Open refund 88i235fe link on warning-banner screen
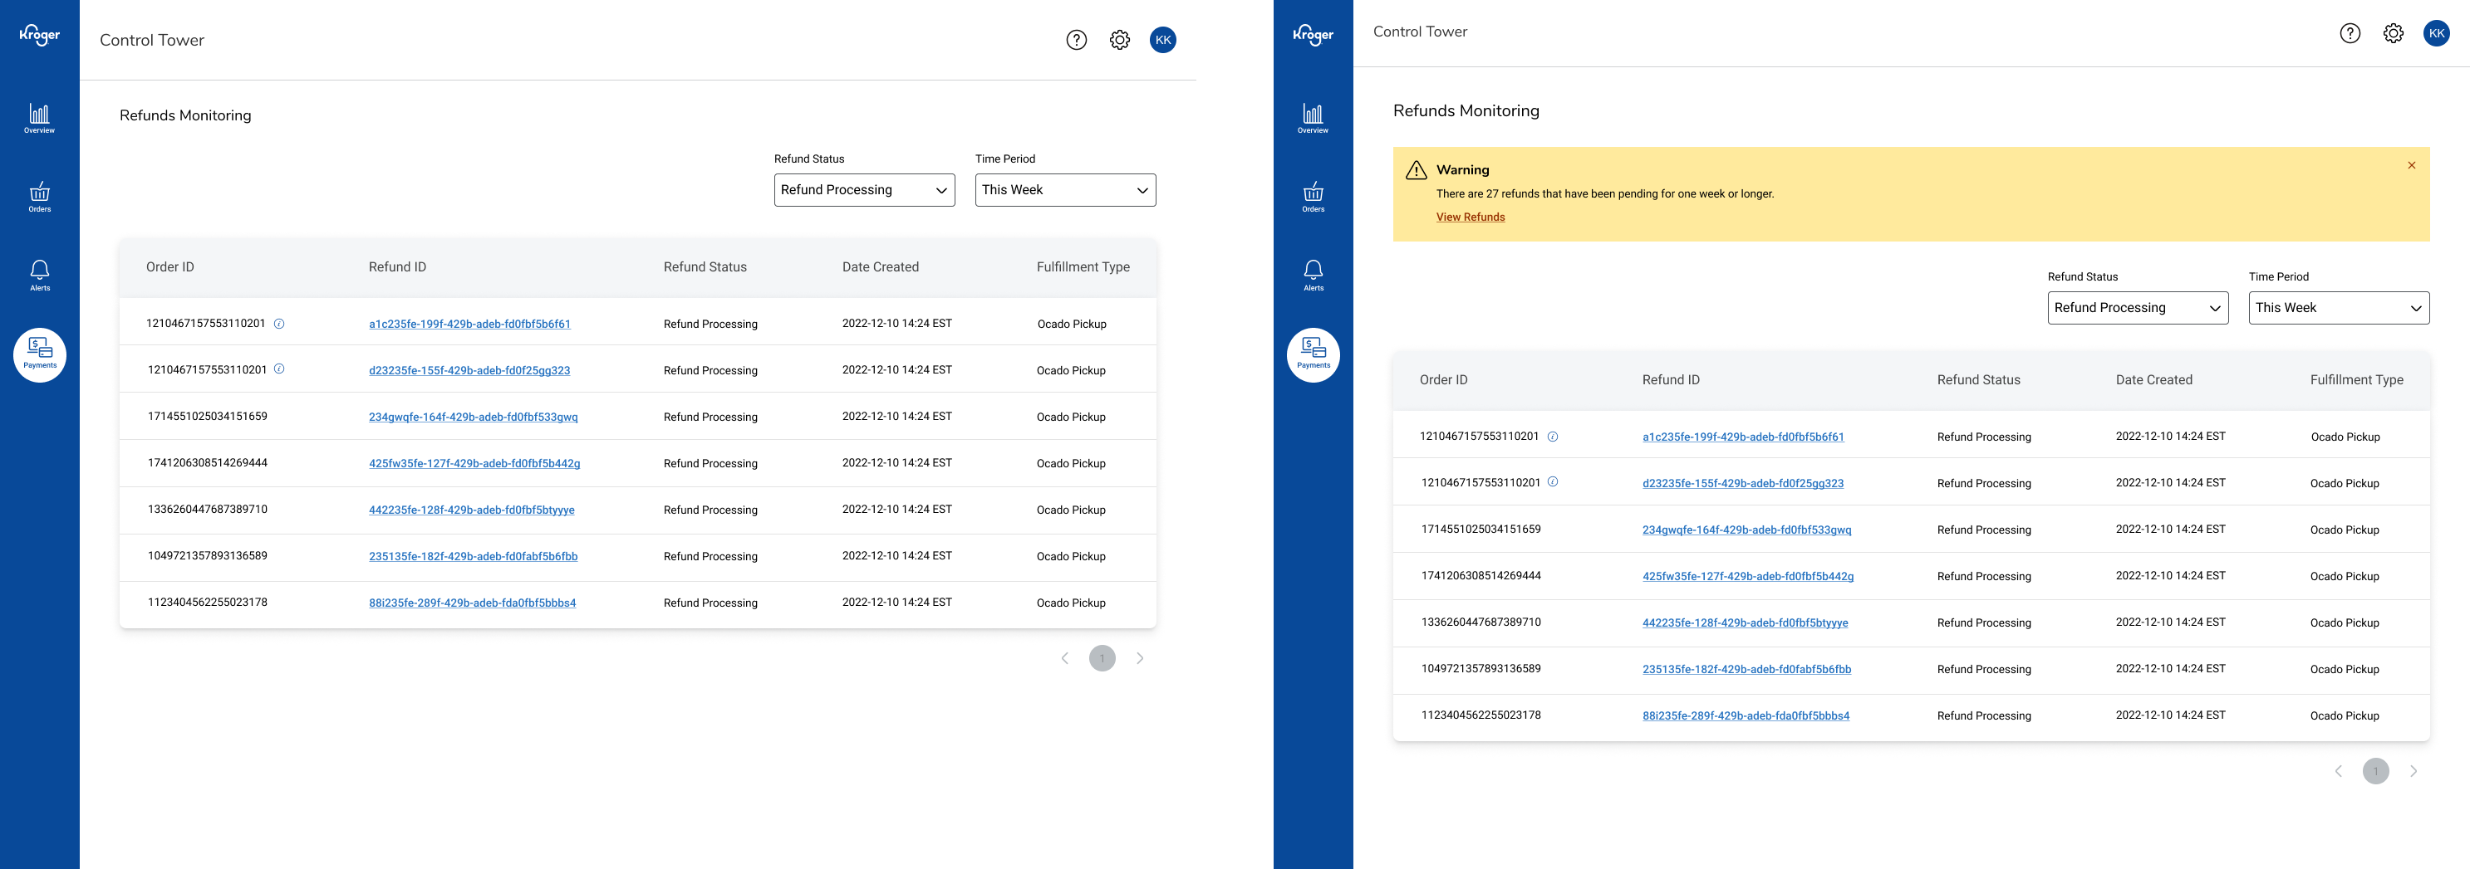 (1745, 715)
